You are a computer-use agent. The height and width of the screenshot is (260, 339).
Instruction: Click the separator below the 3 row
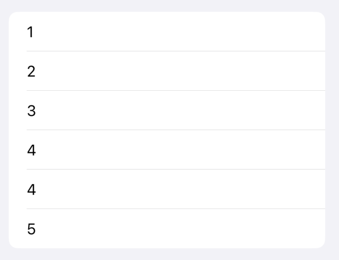click(176, 130)
